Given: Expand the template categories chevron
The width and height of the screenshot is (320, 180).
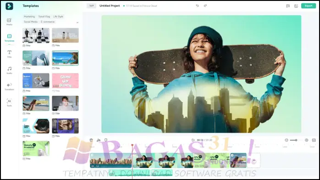Looking at the screenshot, I should [77, 22].
